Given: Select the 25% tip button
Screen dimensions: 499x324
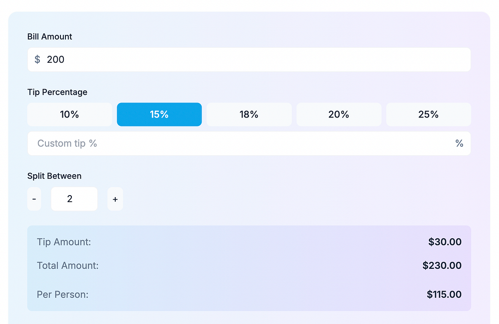Looking at the screenshot, I should click(x=428, y=114).
